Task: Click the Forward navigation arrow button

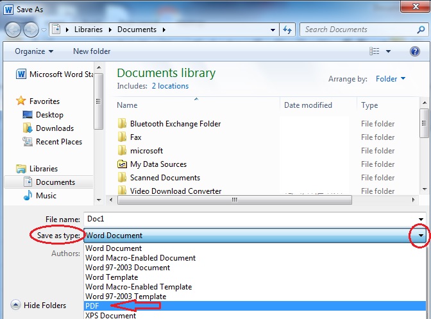Action: pos(31,30)
